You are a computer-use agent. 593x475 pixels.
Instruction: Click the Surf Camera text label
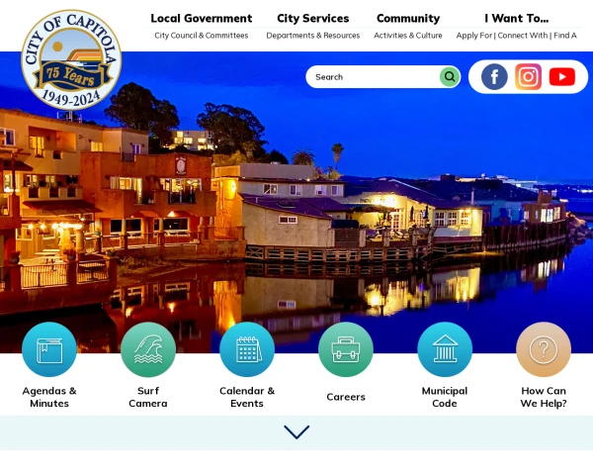[x=148, y=397]
